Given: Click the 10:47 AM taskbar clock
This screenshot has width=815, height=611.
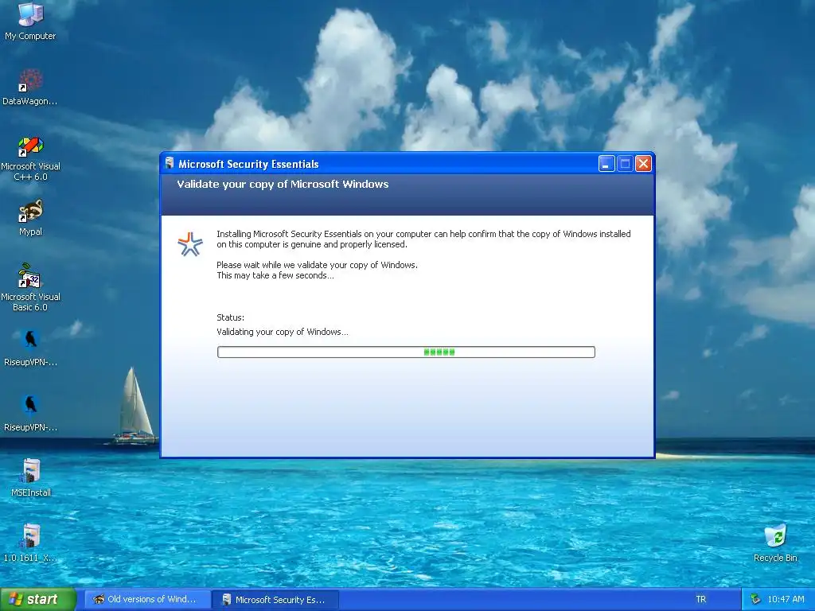Looking at the screenshot, I should coord(786,600).
